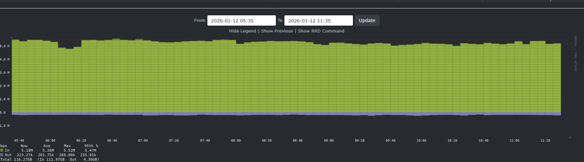Click the y-axis top arrow tip
The image size is (584, 162).
(12, 38)
